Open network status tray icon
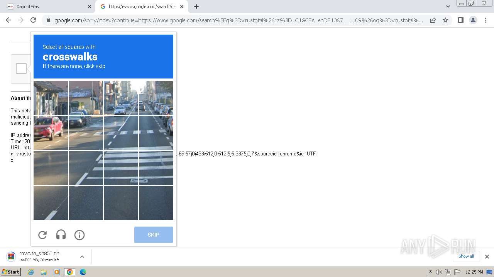 [x=448, y=272]
